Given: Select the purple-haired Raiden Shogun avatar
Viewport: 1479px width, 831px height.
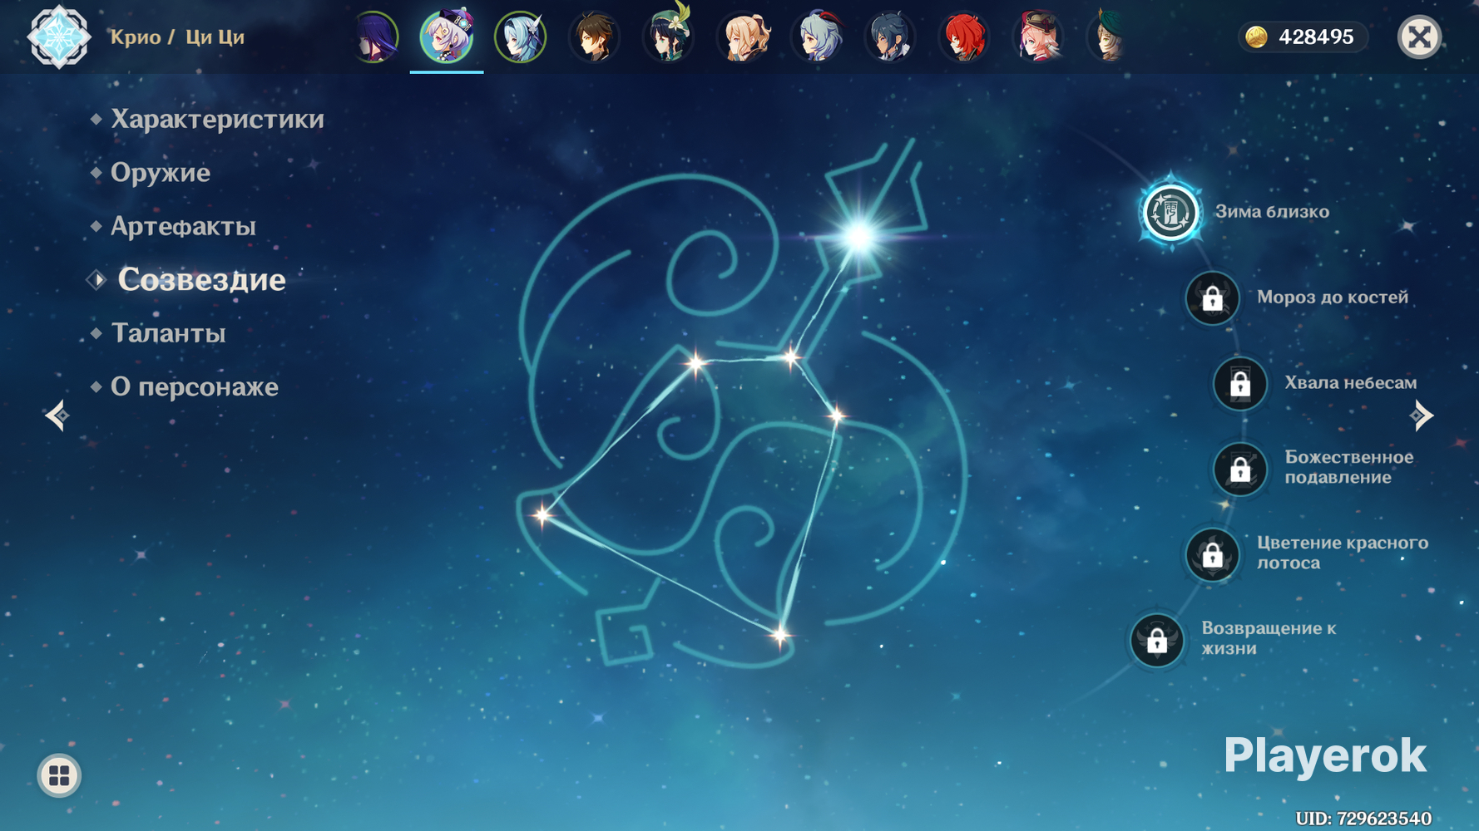Looking at the screenshot, I should click(x=373, y=37).
